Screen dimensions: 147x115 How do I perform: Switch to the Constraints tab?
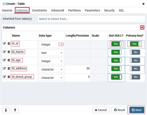[x=39, y=10]
